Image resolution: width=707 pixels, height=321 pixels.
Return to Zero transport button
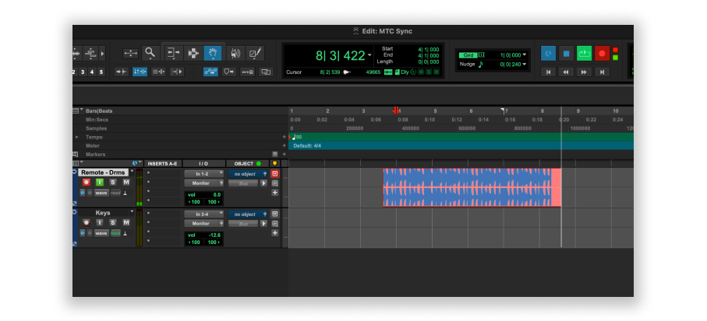click(548, 72)
